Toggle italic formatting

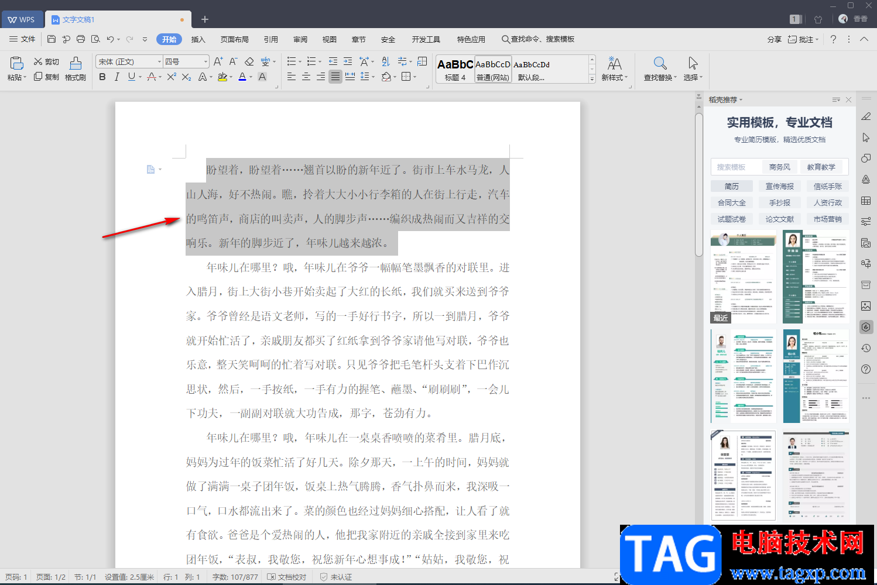[x=117, y=77]
